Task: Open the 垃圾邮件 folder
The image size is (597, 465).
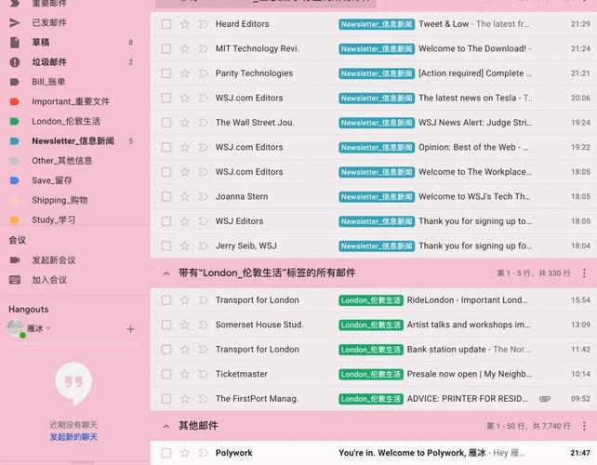Action: [49, 62]
